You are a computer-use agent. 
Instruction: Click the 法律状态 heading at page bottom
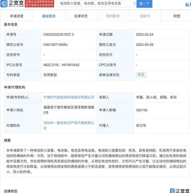point(11,191)
